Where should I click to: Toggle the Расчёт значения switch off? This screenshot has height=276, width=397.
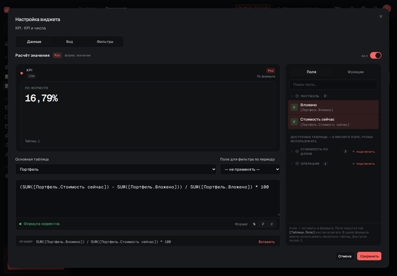click(x=376, y=55)
